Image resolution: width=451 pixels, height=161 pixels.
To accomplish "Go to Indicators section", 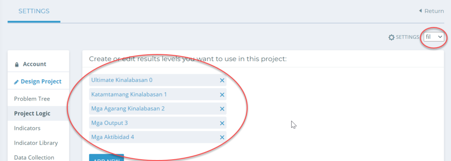I will coord(27,128).
